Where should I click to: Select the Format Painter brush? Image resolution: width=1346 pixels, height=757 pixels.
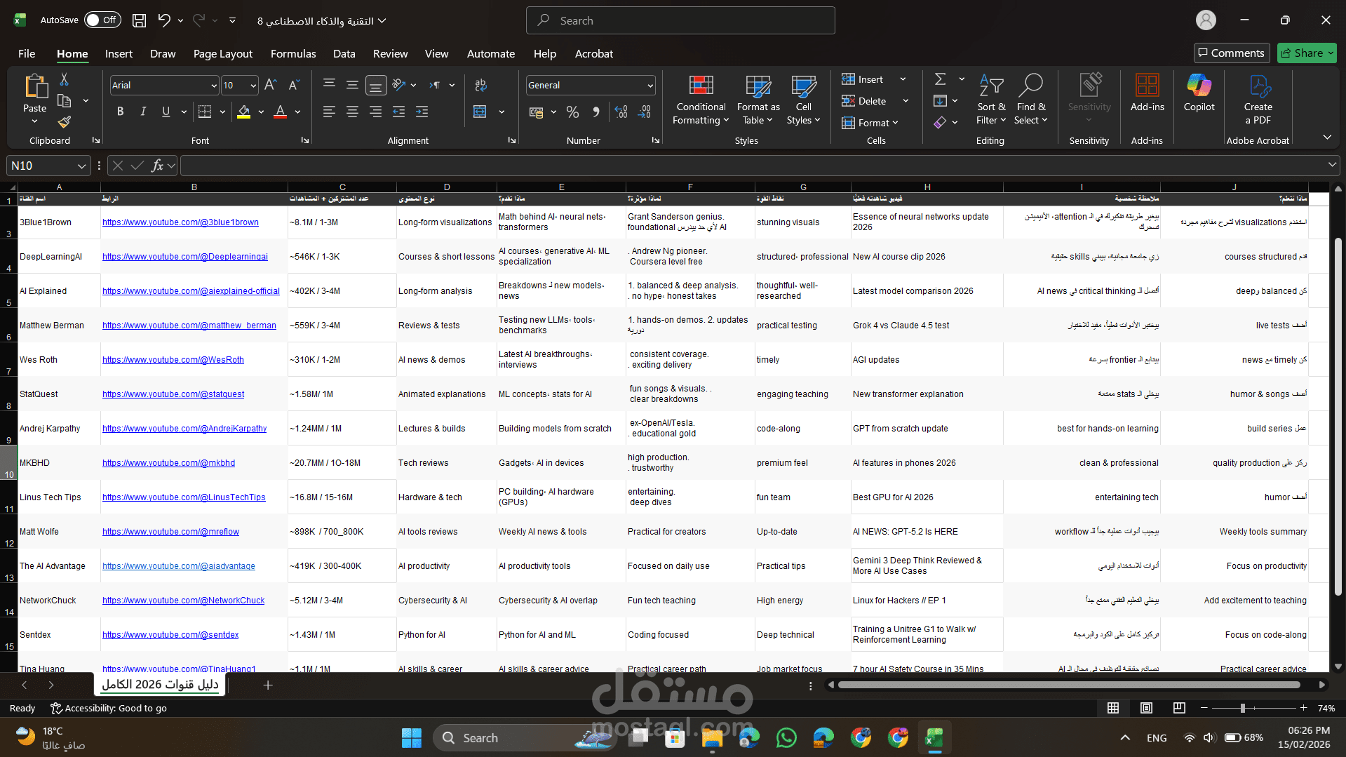64,122
